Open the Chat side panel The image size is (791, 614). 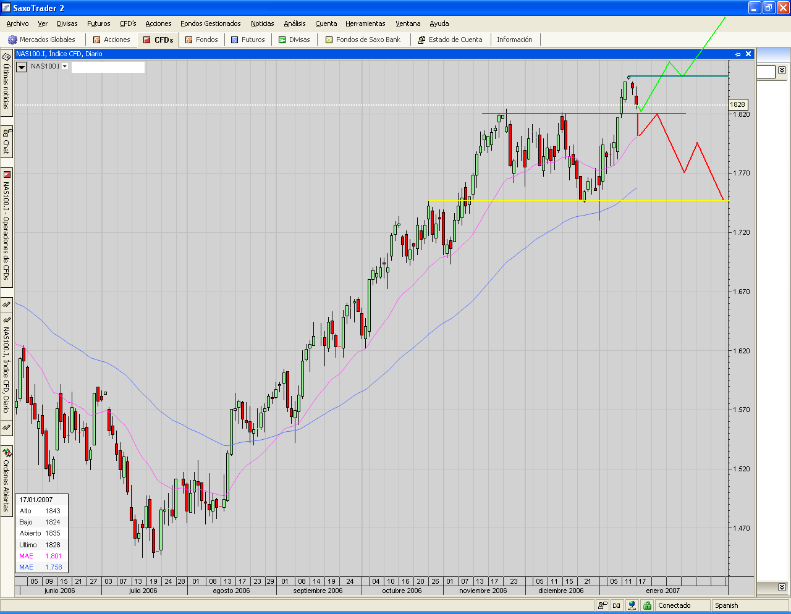click(x=6, y=141)
